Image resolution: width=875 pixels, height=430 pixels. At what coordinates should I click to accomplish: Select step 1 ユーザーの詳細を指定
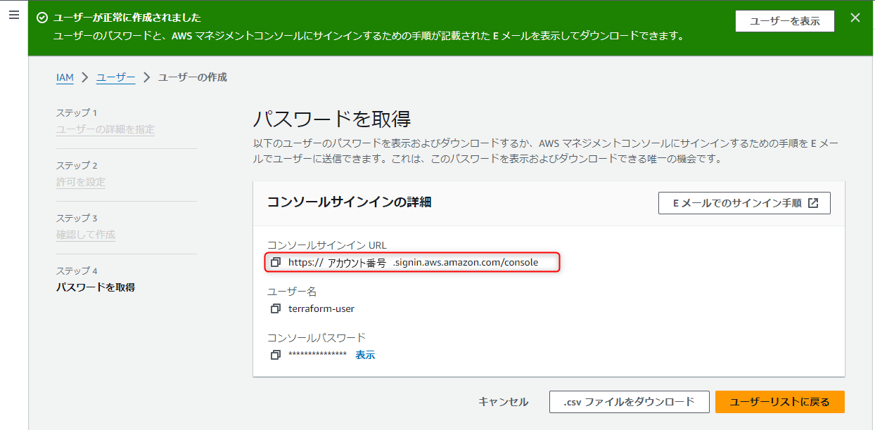(106, 129)
